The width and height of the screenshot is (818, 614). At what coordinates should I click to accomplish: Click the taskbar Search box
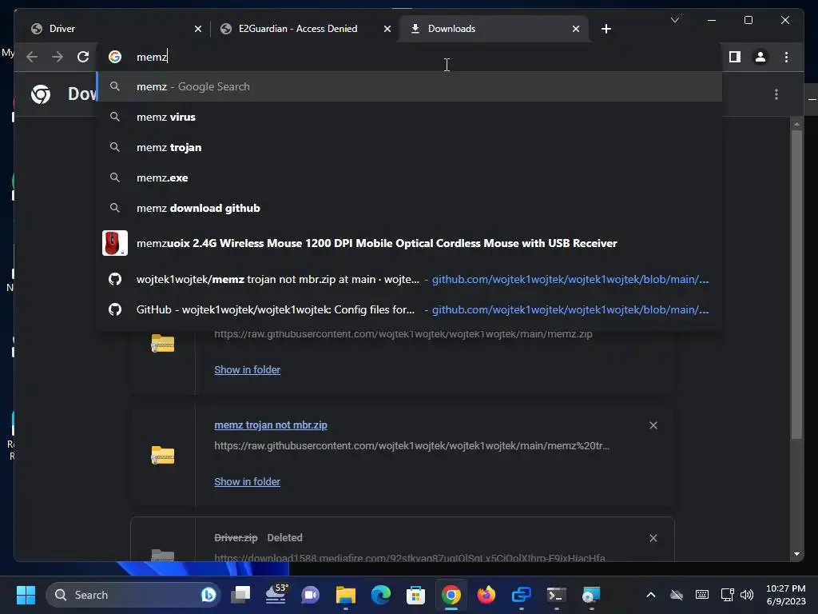click(x=133, y=595)
